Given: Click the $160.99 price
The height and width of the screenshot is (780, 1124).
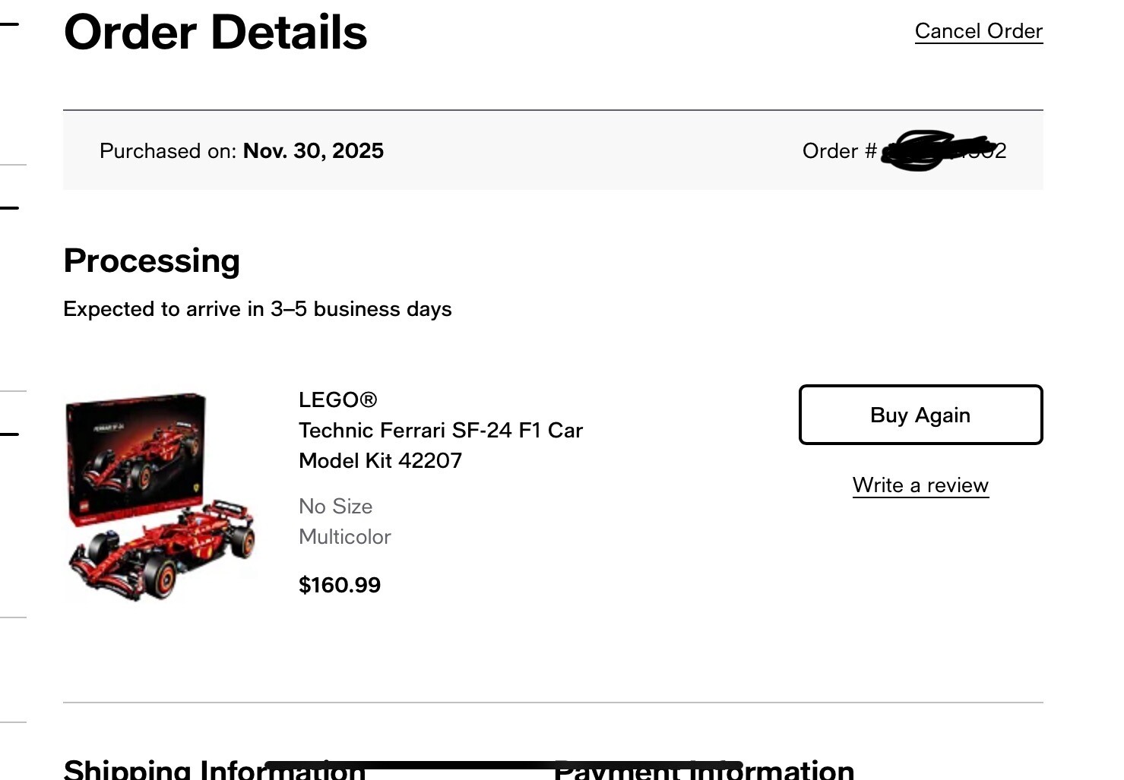Looking at the screenshot, I should tap(340, 585).
